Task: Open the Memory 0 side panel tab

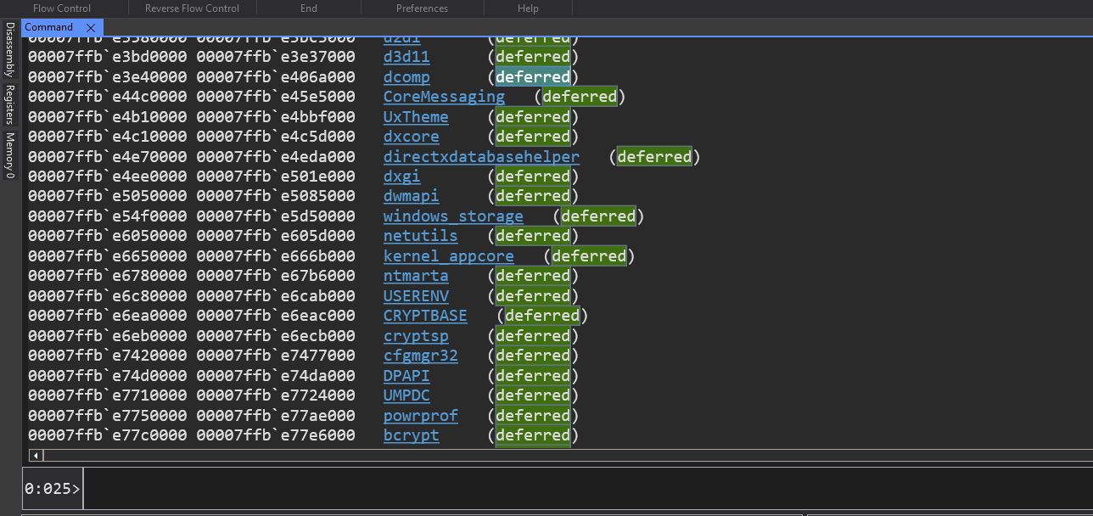Action: coord(10,155)
